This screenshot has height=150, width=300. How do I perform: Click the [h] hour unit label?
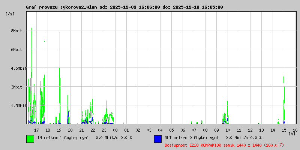pos(292,134)
